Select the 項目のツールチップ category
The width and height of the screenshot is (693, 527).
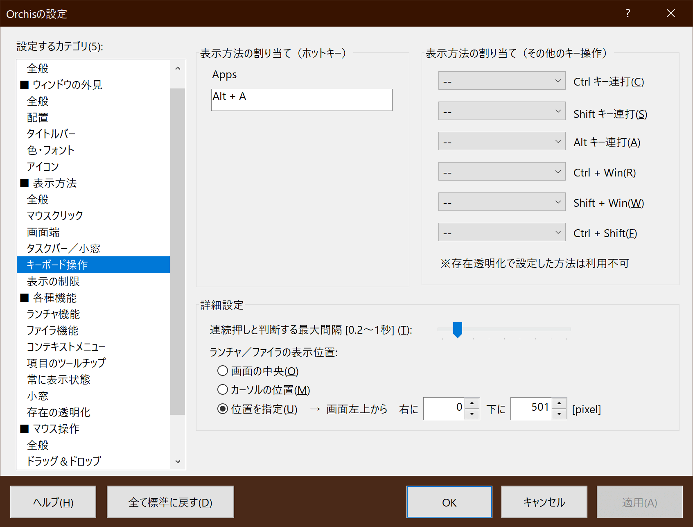tap(93, 363)
